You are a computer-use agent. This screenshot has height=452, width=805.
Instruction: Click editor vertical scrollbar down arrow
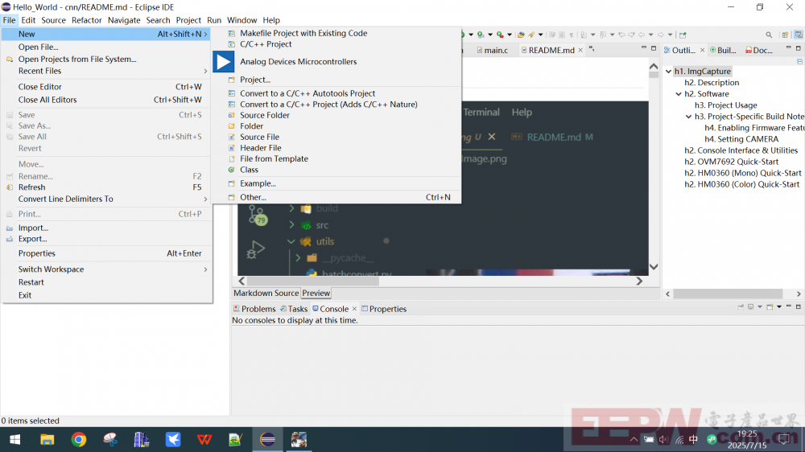pyautogui.click(x=654, y=267)
